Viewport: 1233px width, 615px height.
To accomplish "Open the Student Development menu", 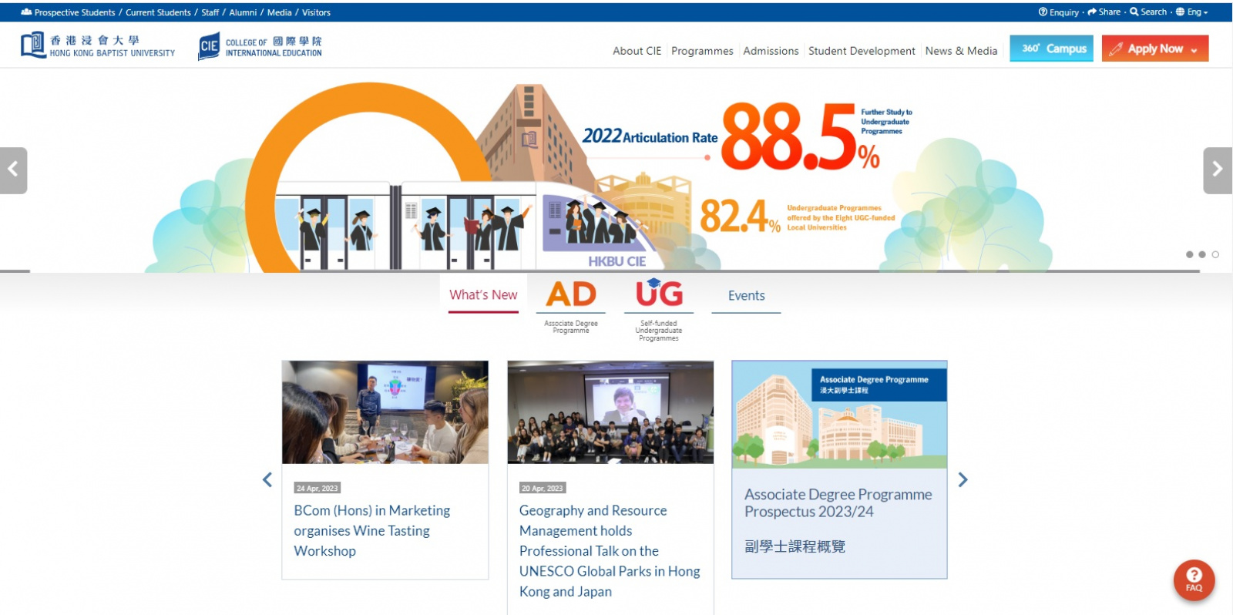I will tap(862, 51).
